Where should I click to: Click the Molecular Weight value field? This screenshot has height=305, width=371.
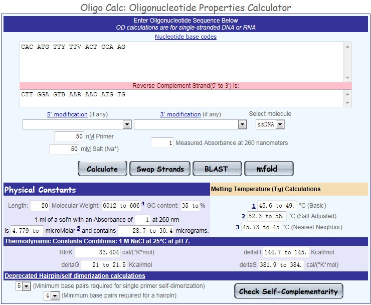(121, 206)
